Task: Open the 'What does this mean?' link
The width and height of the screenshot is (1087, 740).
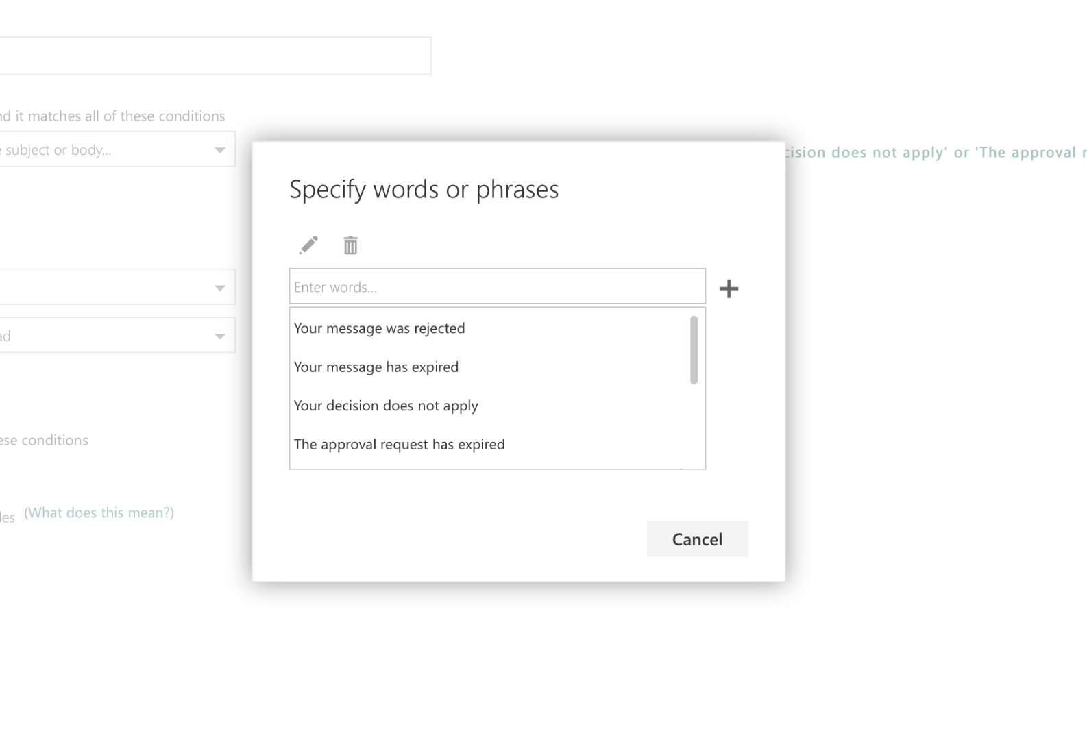Action: [99, 513]
